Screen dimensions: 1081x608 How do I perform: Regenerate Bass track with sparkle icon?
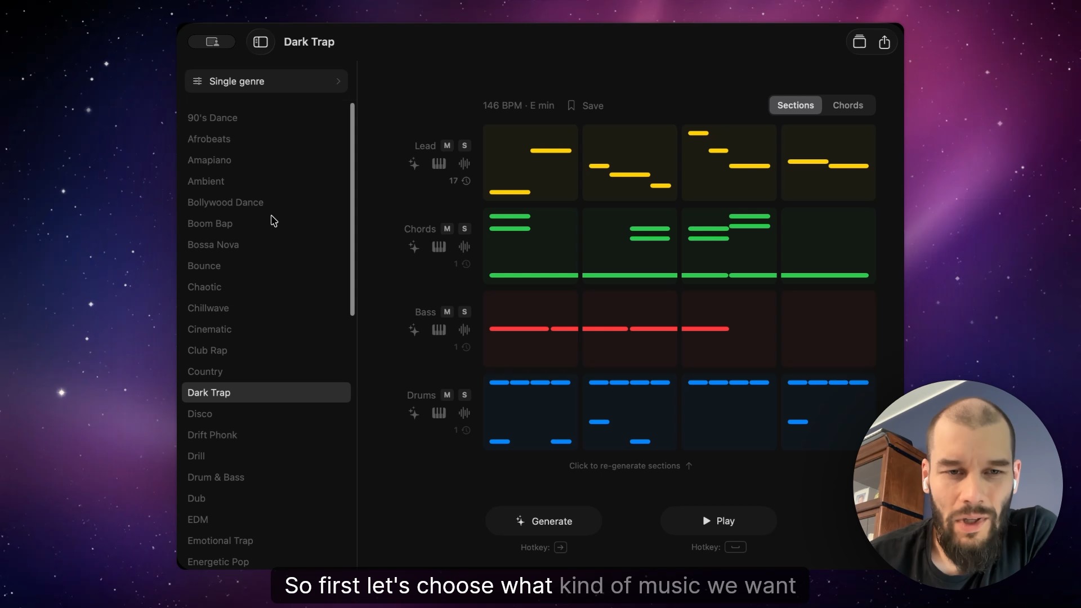click(414, 330)
